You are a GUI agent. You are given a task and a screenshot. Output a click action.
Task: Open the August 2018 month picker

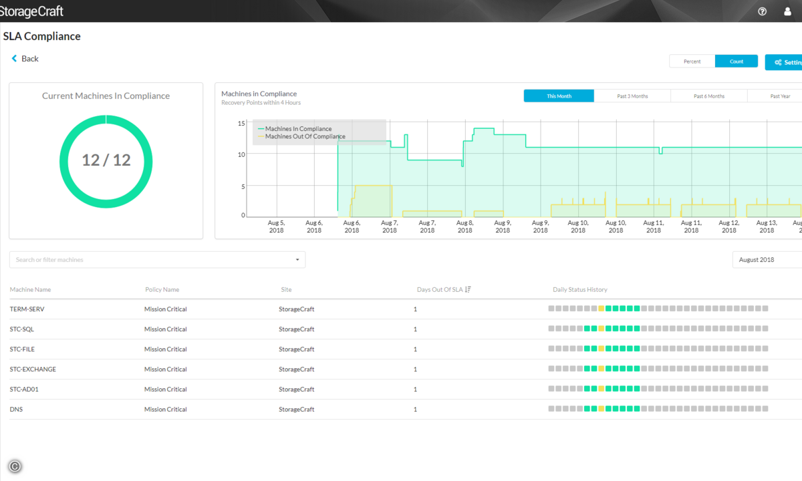point(767,260)
